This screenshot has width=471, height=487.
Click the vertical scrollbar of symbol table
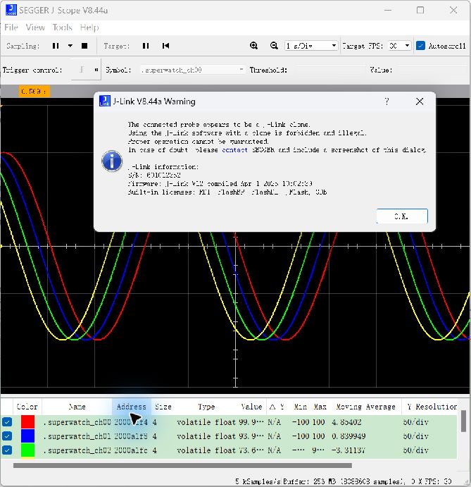(x=463, y=421)
